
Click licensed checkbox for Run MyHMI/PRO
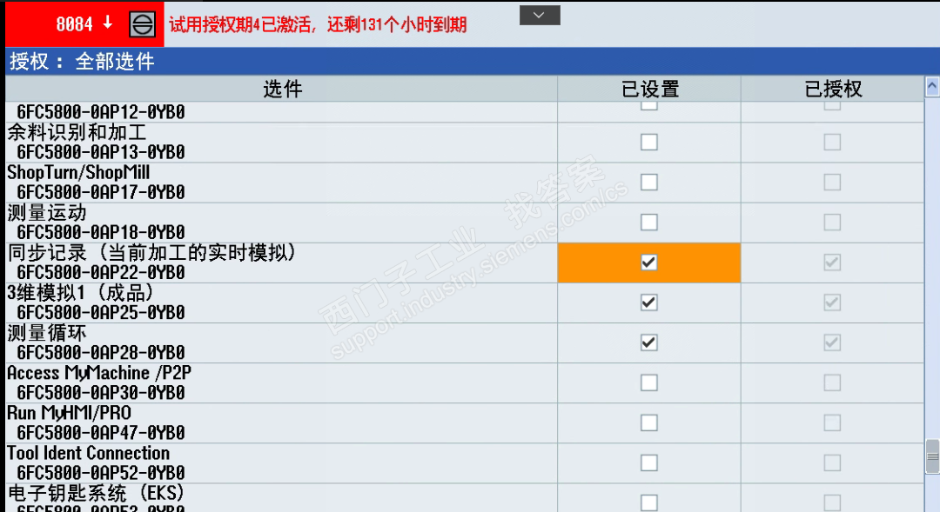[x=832, y=422]
